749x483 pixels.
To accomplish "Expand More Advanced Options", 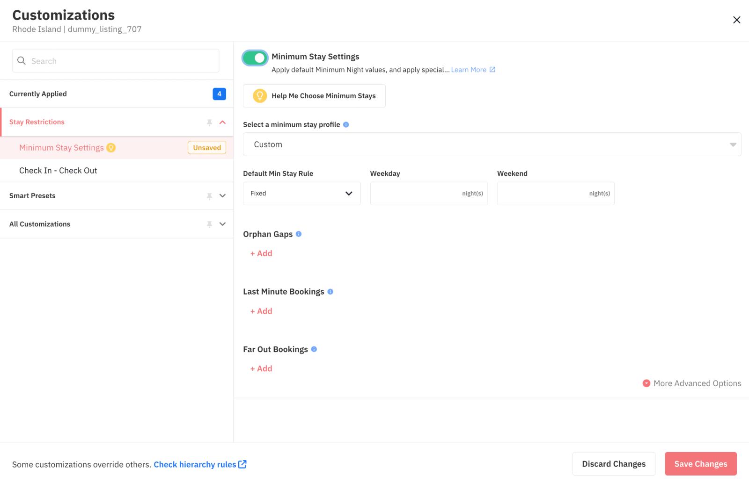I will [x=692, y=383].
